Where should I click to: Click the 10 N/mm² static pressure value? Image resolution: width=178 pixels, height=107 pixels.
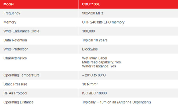90,84
